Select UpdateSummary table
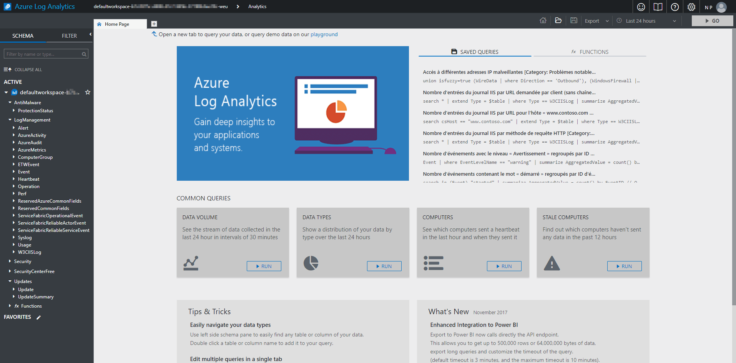The height and width of the screenshot is (363, 736). 36,297
